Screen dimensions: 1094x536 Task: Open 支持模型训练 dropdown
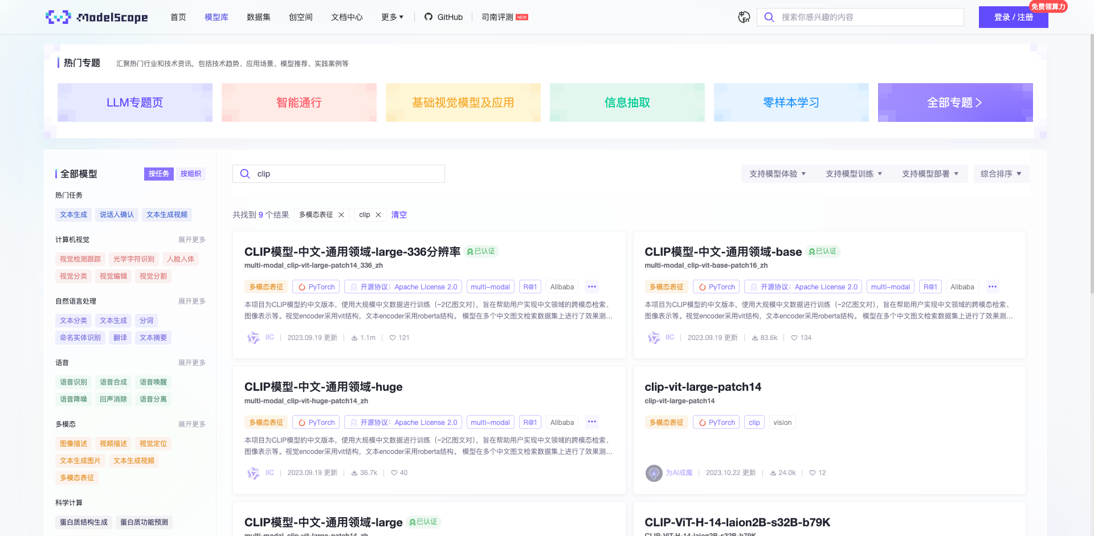click(x=854, y=174)
